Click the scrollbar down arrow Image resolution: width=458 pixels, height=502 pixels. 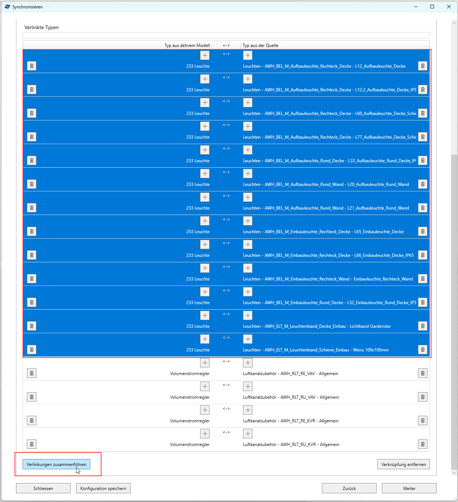click(x=454, y=473)
